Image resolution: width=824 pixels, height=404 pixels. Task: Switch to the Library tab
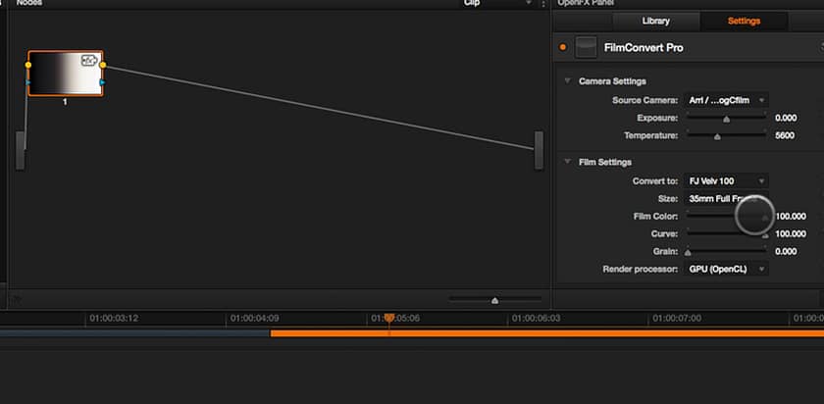coord(656,21)
